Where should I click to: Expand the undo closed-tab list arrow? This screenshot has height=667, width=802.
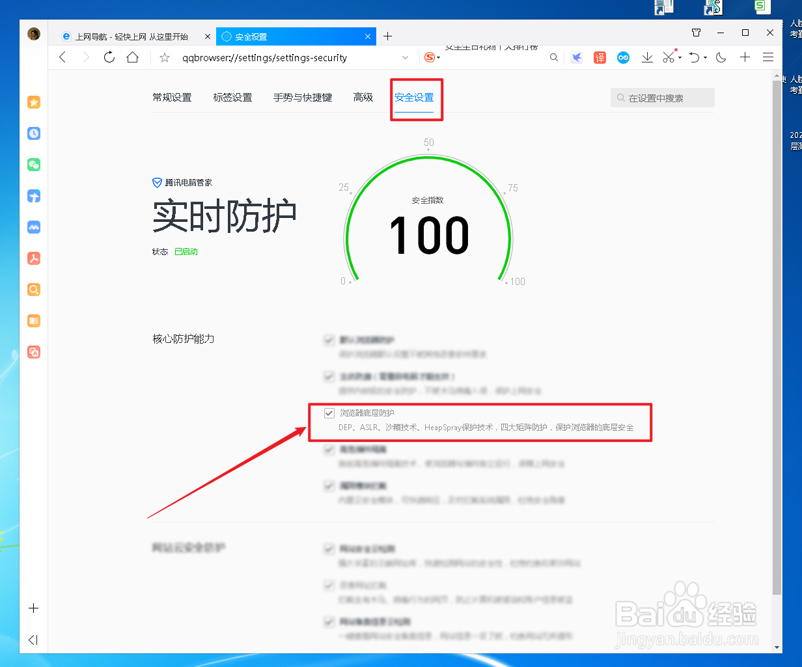coord(706,58)
